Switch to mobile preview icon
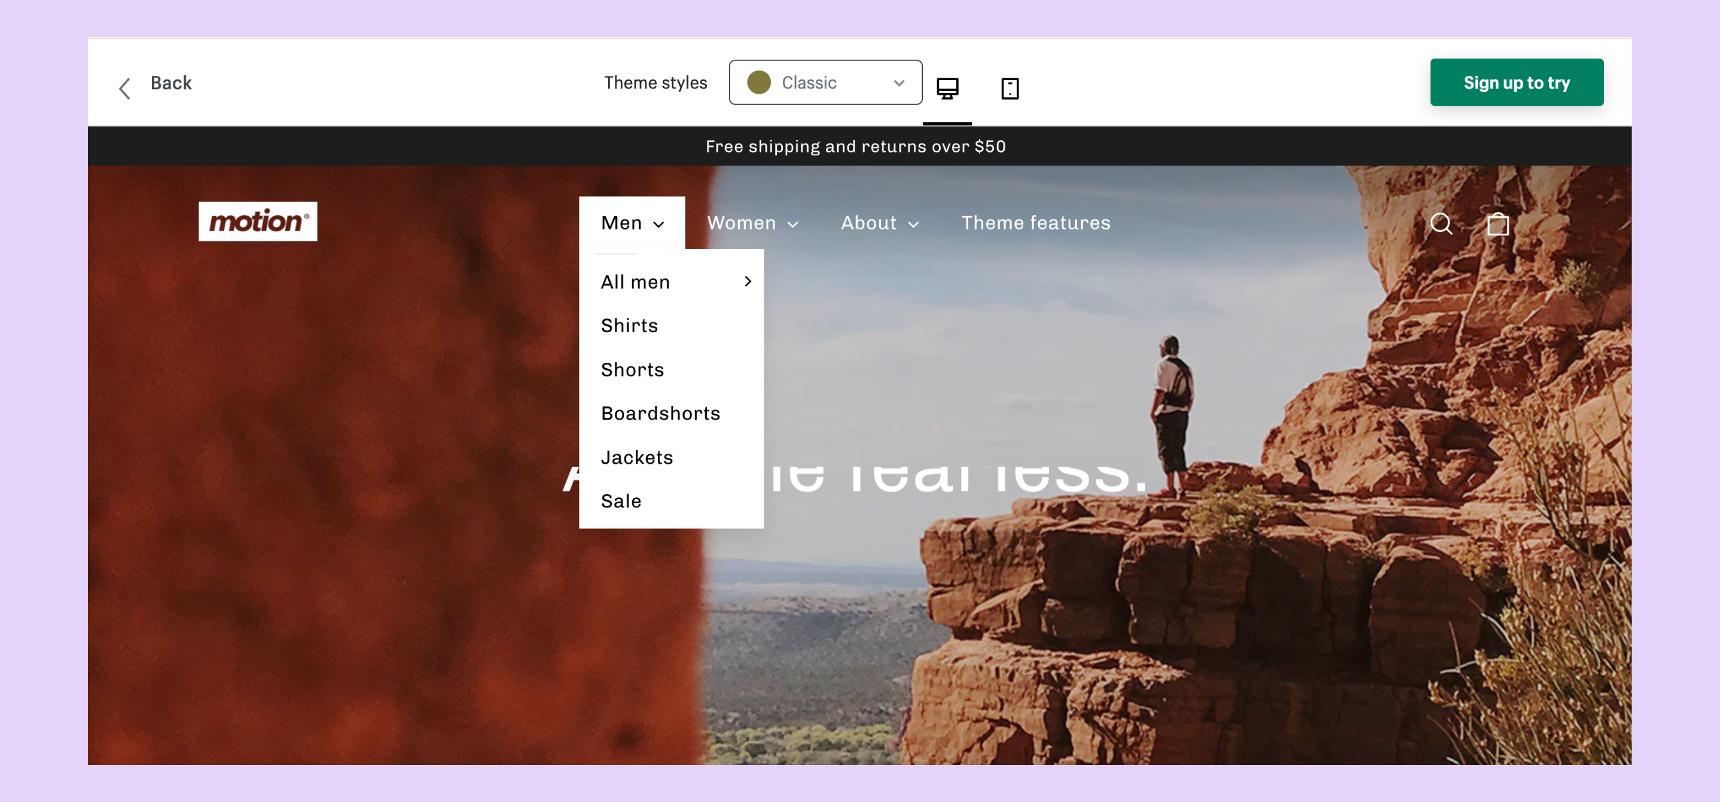The width and height of the screenshot is (1720, 802). [x=1010, y=88]
